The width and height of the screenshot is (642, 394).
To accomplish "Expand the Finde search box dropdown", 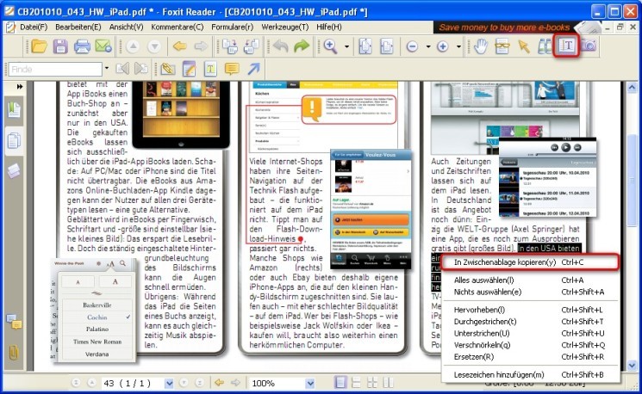I will point(107,68).
